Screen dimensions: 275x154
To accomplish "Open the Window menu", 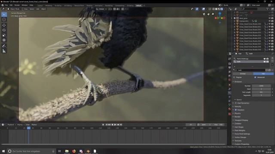I will pos(24,6).
